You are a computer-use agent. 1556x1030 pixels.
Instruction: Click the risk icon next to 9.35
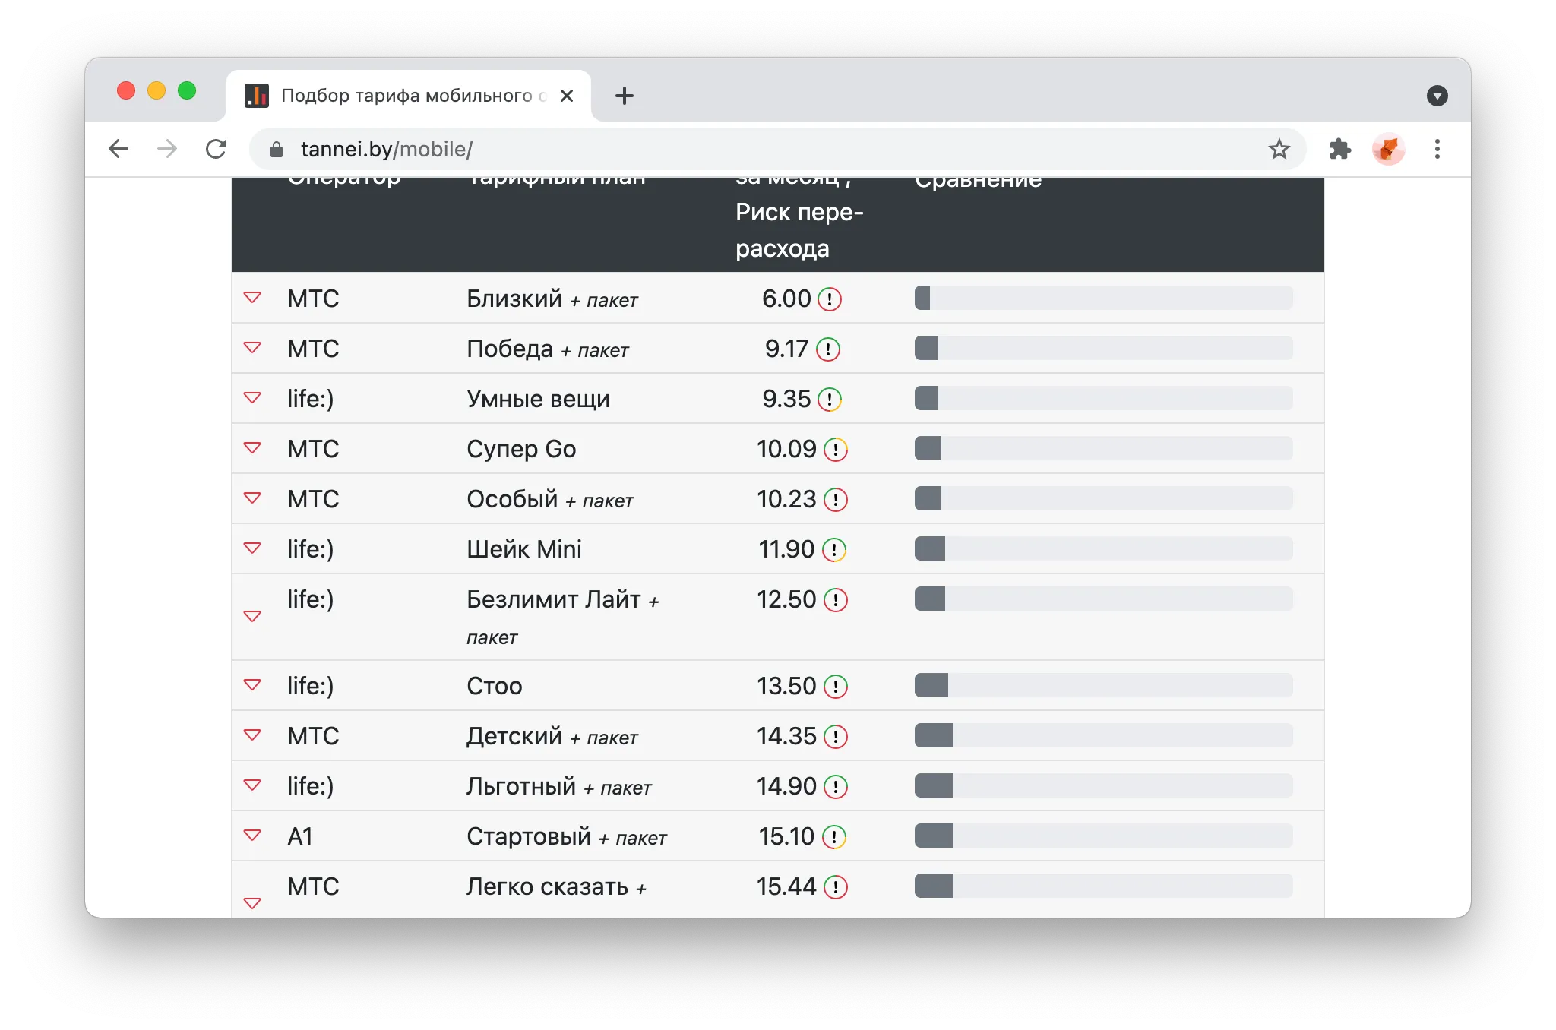830,400
